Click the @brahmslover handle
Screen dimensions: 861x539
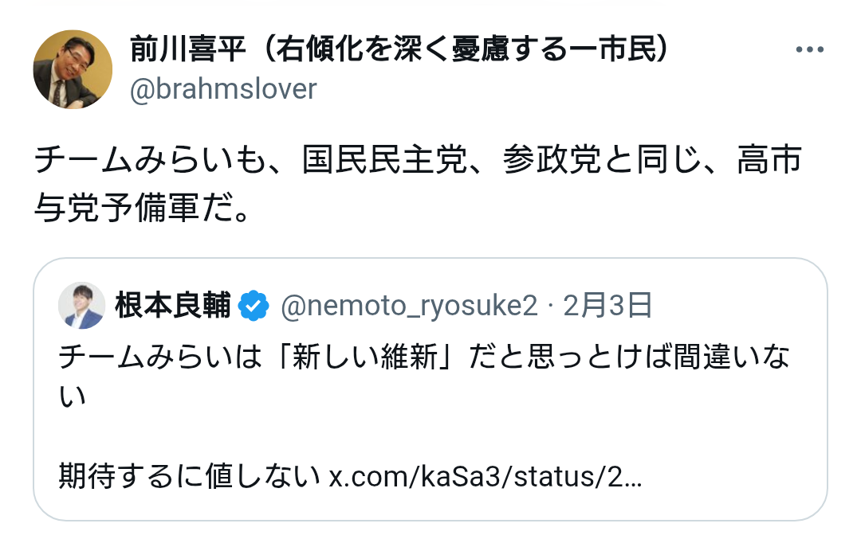click(223, 89)
